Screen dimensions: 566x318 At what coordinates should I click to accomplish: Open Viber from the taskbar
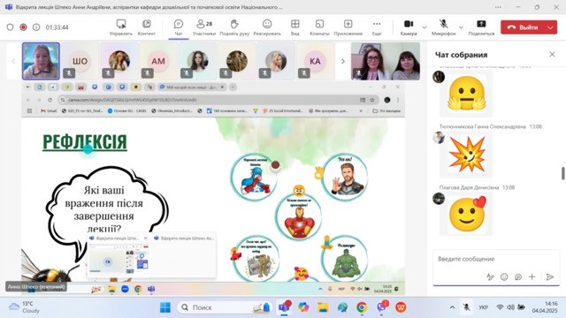pos(381,307)
